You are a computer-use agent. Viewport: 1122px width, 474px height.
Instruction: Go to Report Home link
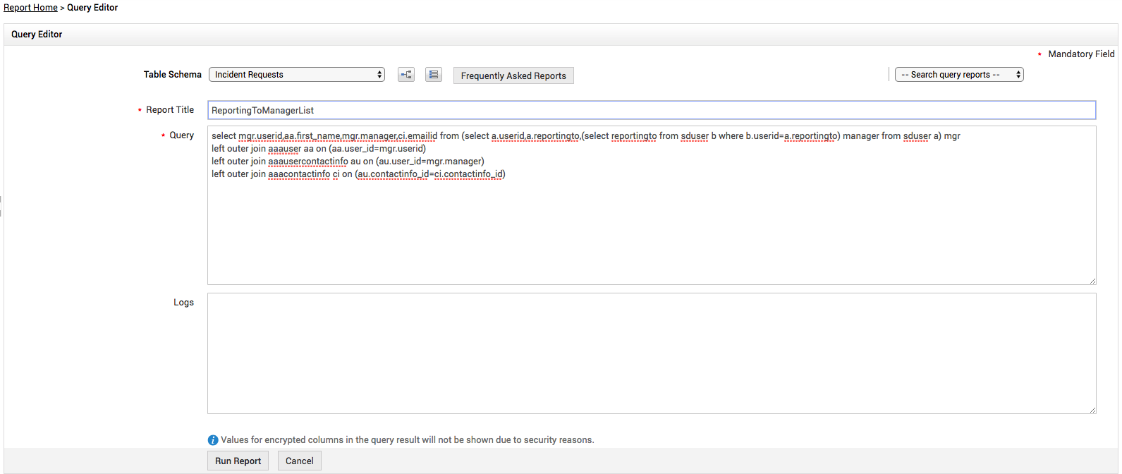[x=30, y=8]
